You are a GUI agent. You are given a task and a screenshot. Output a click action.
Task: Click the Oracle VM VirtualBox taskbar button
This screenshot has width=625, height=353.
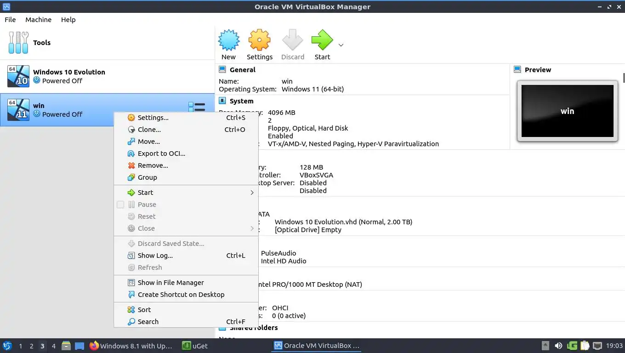point(317,346)
